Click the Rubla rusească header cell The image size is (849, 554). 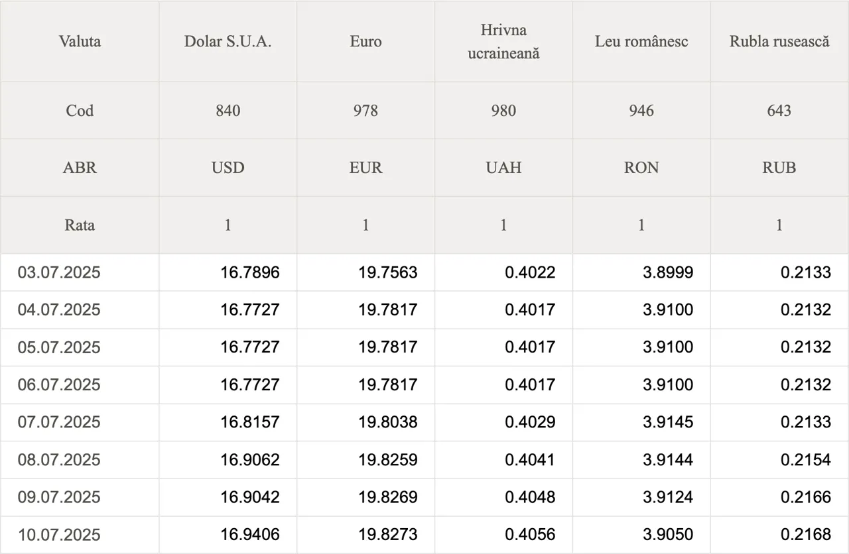coord(779,41)
